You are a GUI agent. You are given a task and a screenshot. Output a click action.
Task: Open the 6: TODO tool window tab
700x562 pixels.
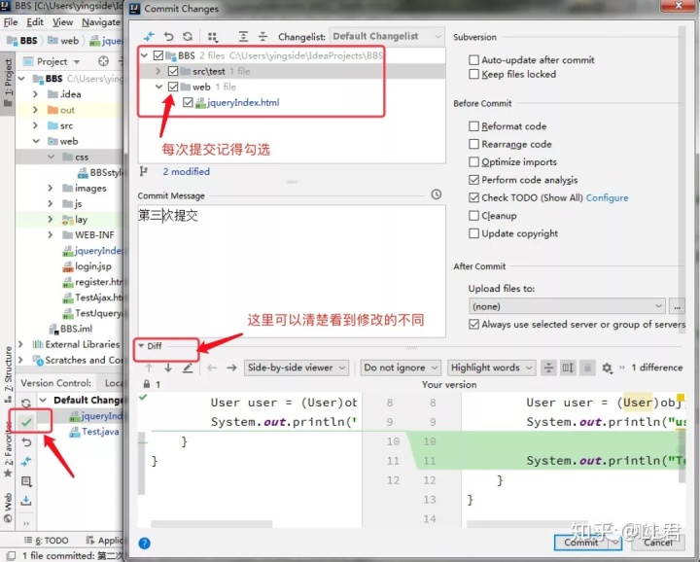pos(47,541)
